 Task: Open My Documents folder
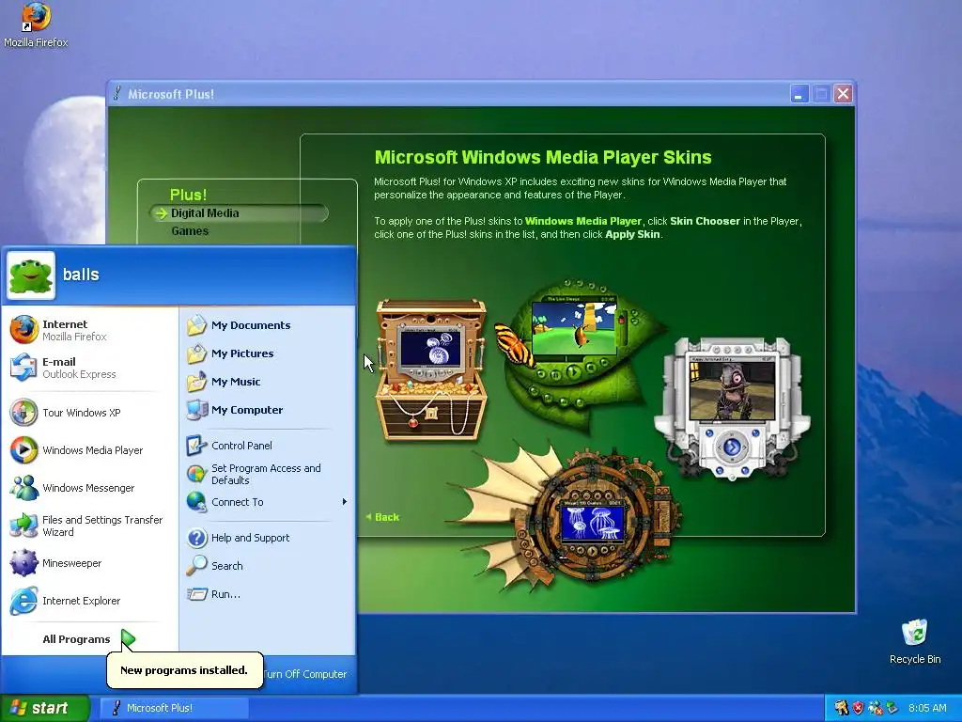pyautogui.click(x=267, y=325)
